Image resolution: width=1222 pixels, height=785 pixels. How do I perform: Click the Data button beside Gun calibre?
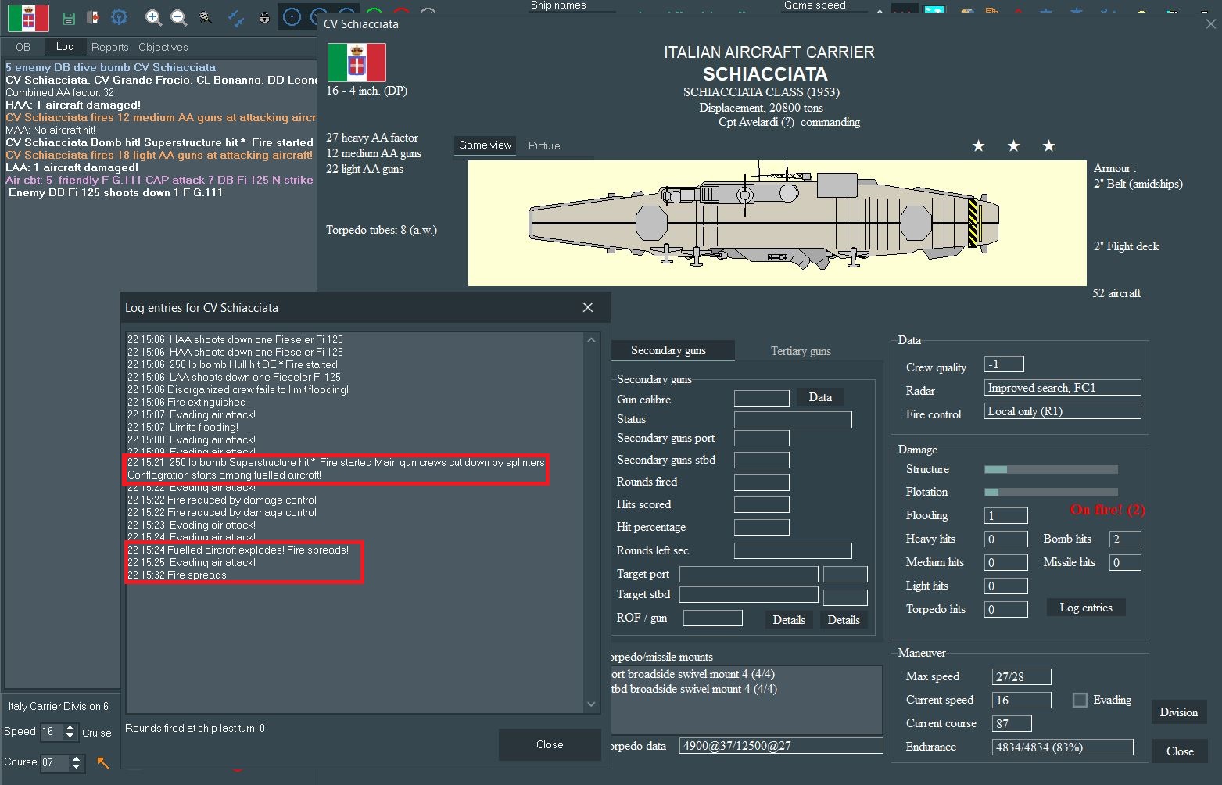click(x=820, y=397)
